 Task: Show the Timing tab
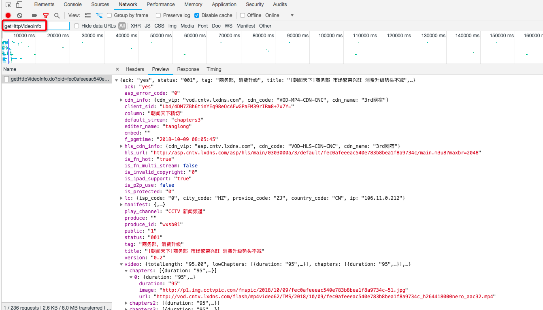[214, 69]
